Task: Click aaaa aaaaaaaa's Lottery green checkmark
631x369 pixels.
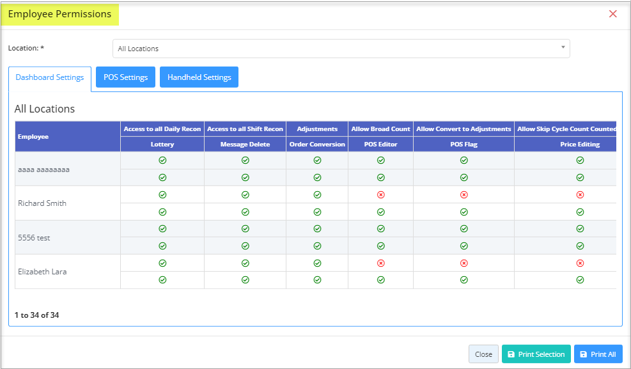Action: [x=162, y=177]
